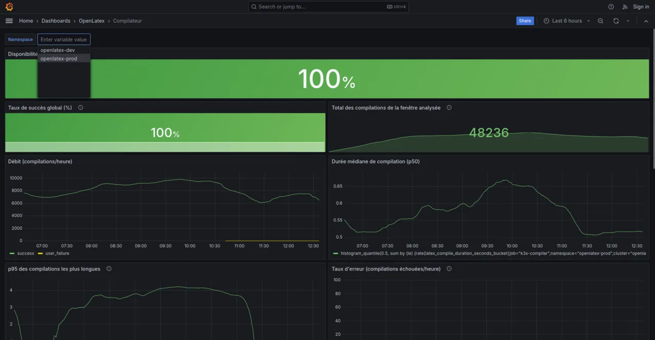This screenshot has height=340, width=655.
Task: Select openlatex-dev from the Namespace list
Action: (64, 50)
